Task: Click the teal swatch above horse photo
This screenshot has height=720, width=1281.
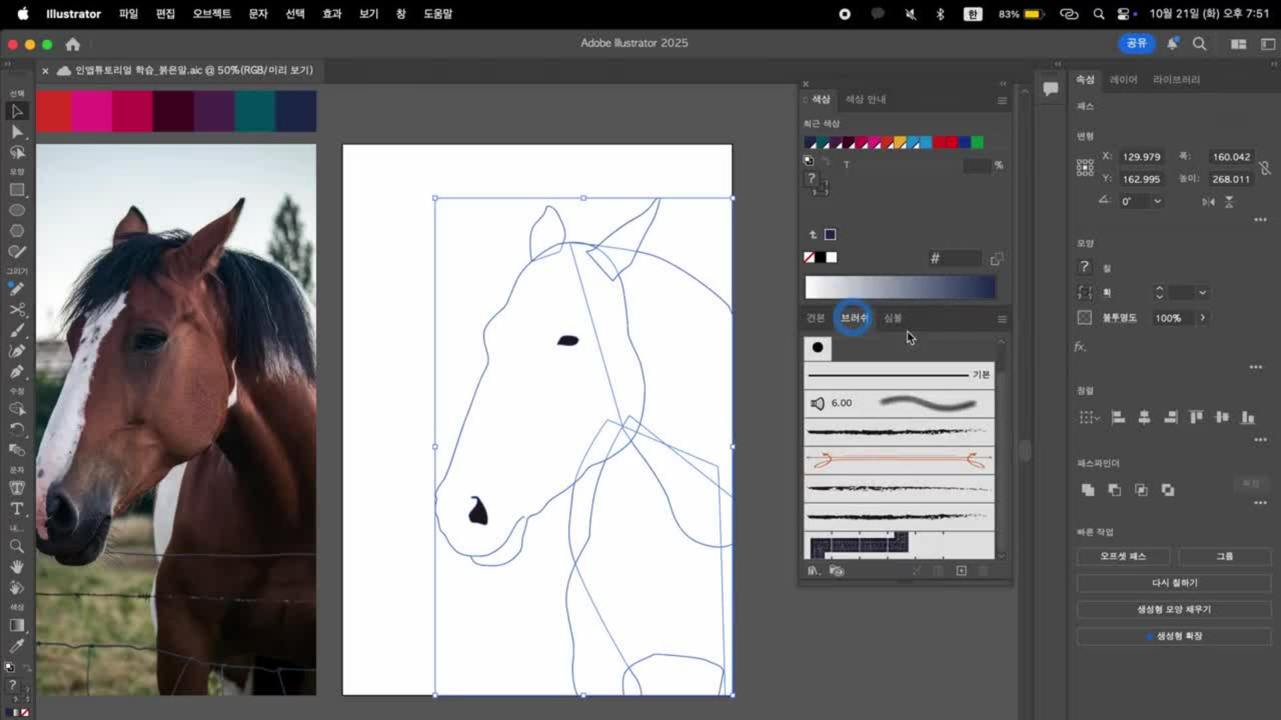Action: click(254, 111)
